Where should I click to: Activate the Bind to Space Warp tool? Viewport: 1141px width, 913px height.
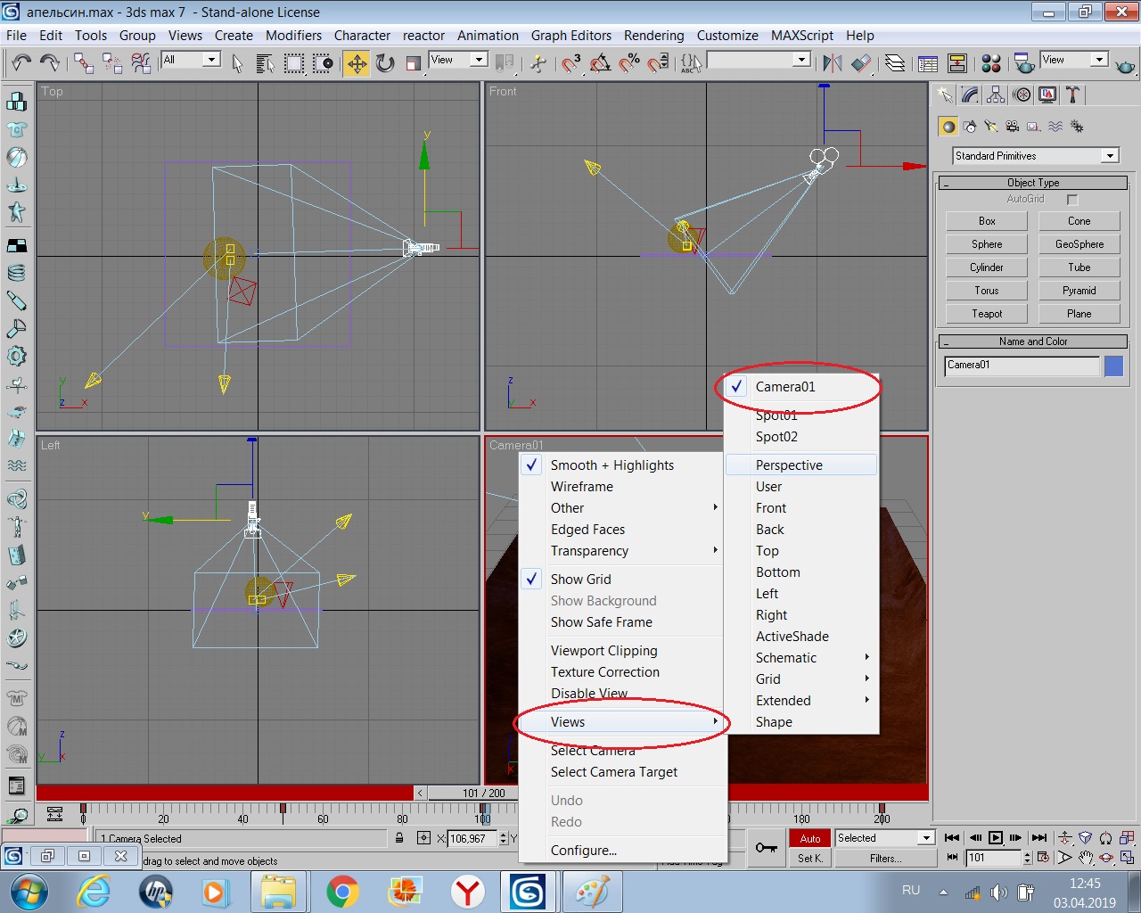click(x=141, y=62)
